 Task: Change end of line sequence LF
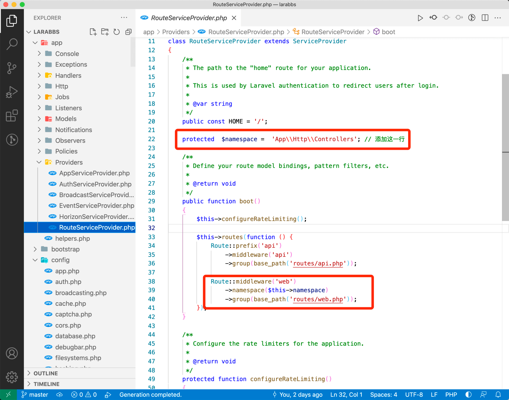(434, 395)
